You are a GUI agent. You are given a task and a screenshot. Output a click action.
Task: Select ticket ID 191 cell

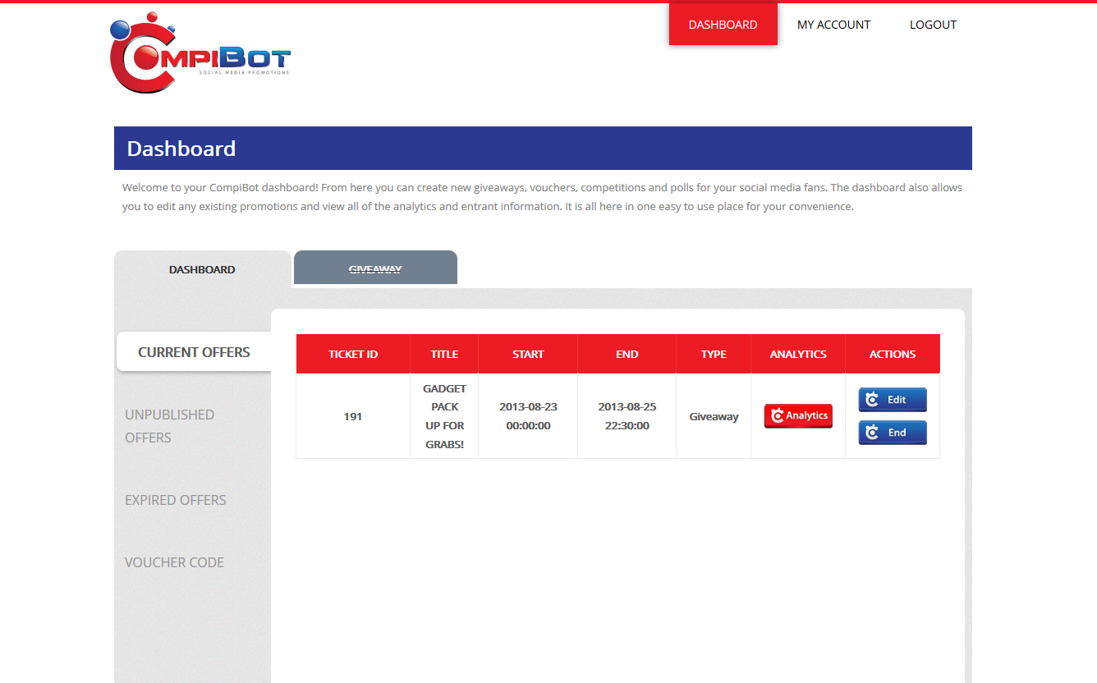(353, 416)
